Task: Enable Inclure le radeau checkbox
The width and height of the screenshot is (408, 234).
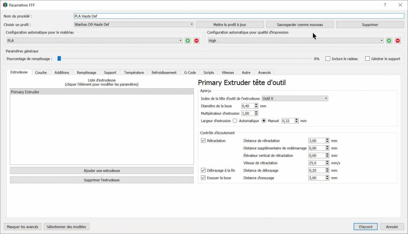Action: (x=328, y=59)
